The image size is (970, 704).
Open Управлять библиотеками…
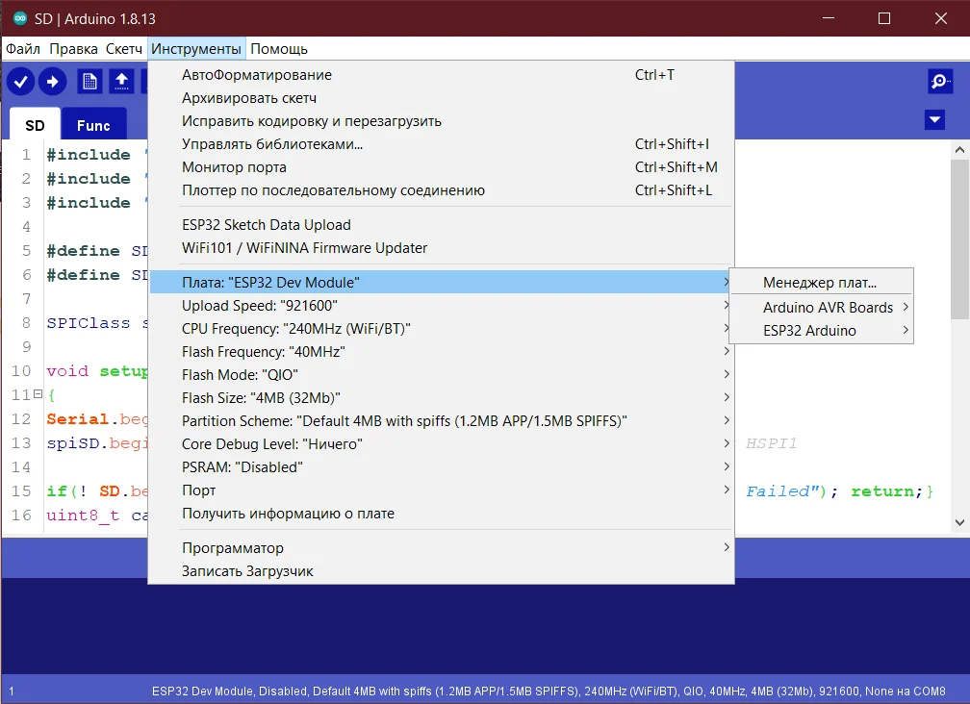442,144
